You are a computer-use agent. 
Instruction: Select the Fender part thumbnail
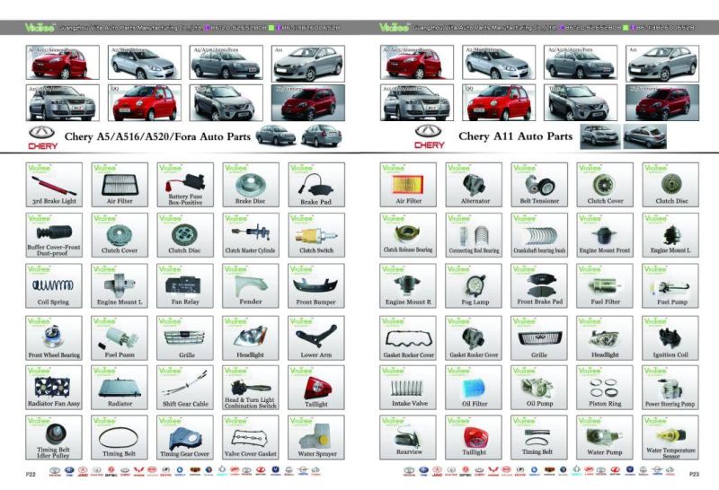coord(251,285)
